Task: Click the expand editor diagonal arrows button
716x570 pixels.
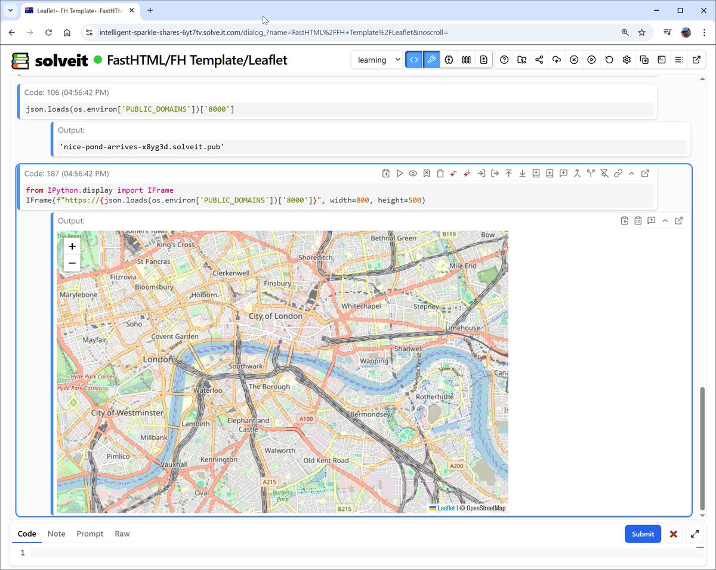Action: point(695,534)
